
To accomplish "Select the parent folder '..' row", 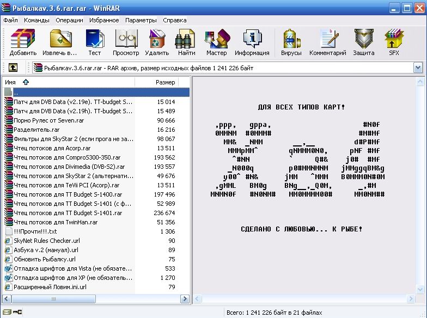I will pos(97,93).
